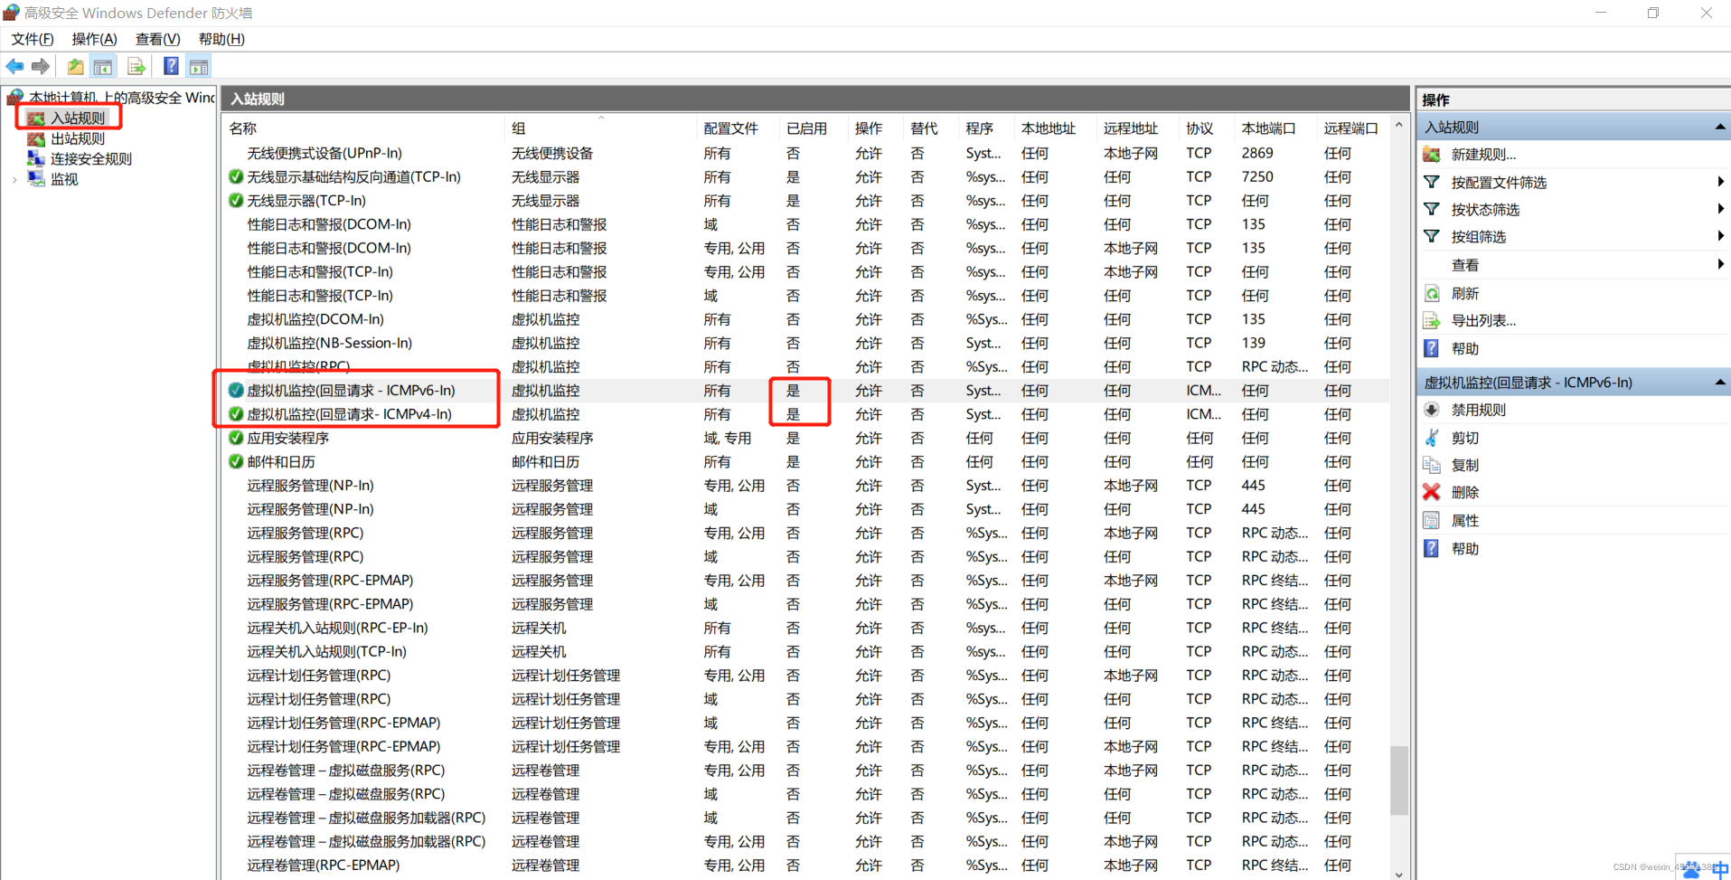Click the 新建规则 icon in Actions pane
Image resolution: width=1731 pixels, height=880 pixels.
(x=1432, y=155)
